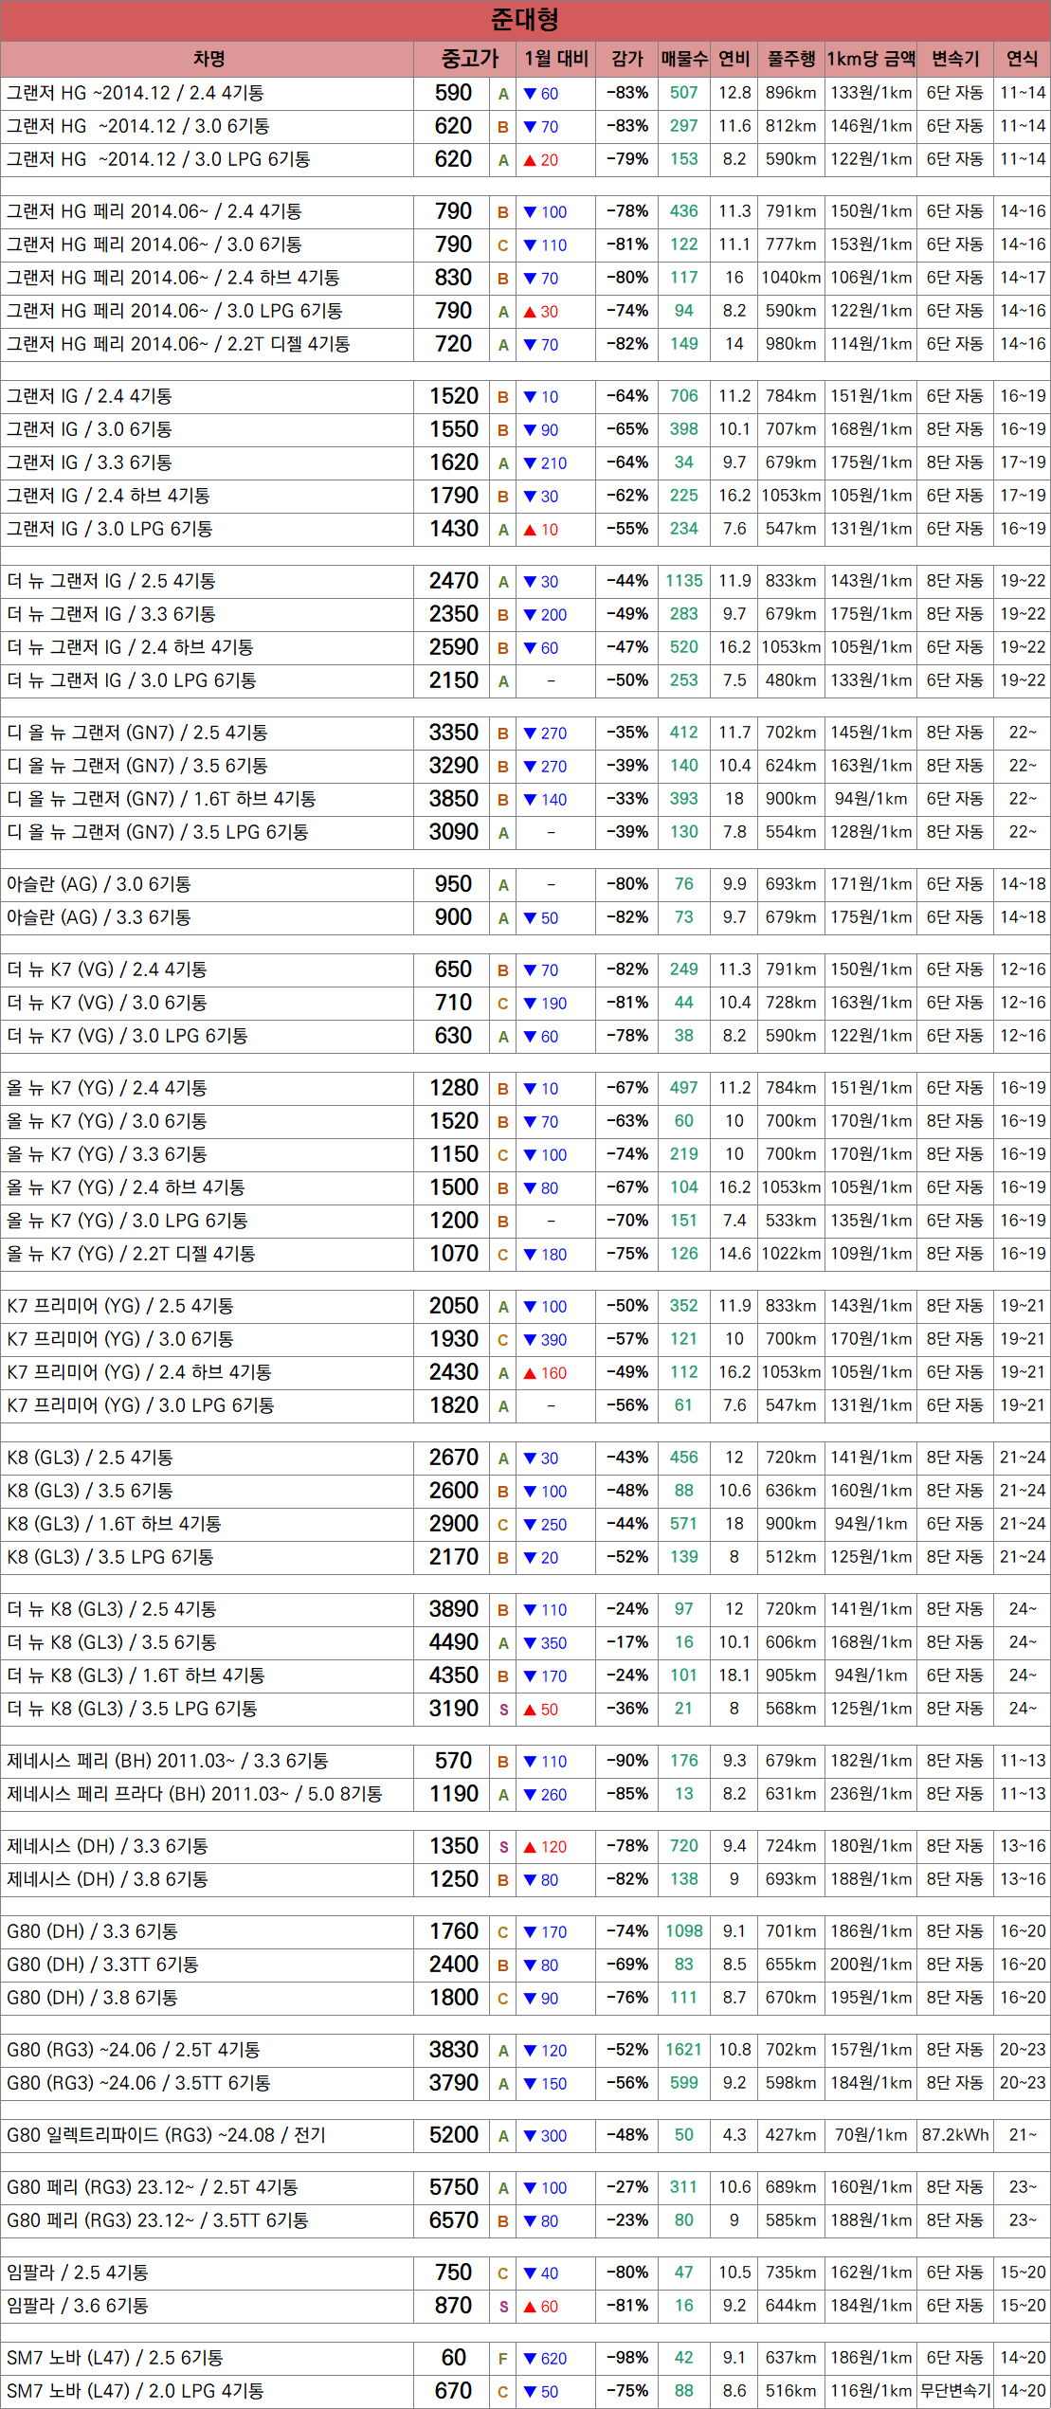The height and width of the screenshot is (2409, 1051).
Task: Click red up arrow in K7 프리미어 2.4 하브 row
Action: coord(531,1373)
